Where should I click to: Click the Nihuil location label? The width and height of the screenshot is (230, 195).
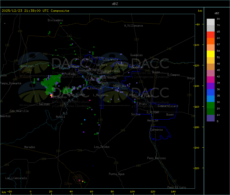pos(61,117)
